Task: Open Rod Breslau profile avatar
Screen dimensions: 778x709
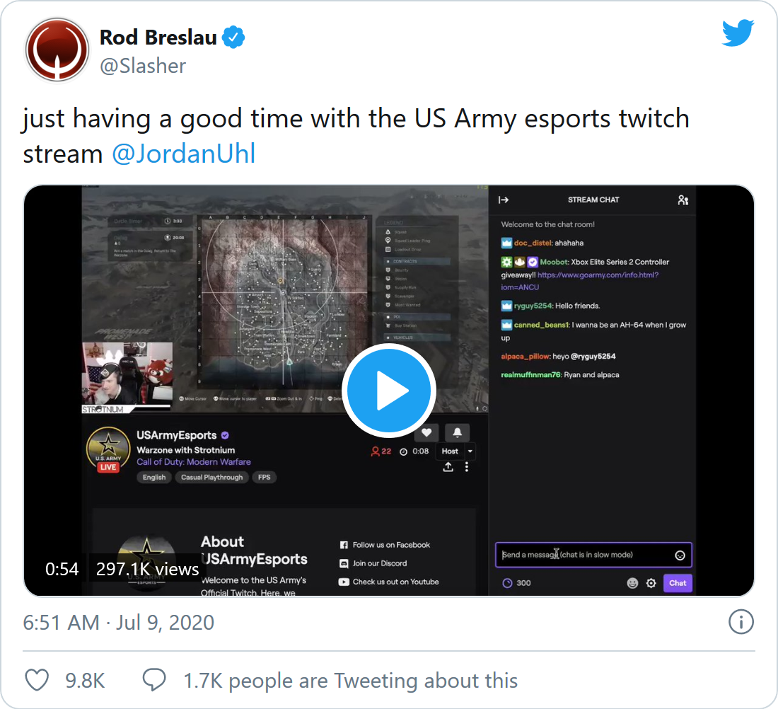Action: tap(57, 50)
